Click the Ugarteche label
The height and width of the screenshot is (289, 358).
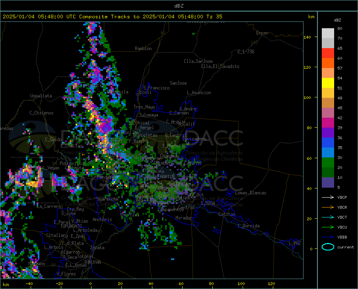(107, 199)
